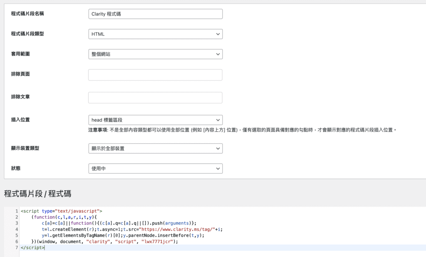Viewport: 426px width, 257px height.
Task: Focus the empty 排除頁面 input box
Action: coord(155,75)
